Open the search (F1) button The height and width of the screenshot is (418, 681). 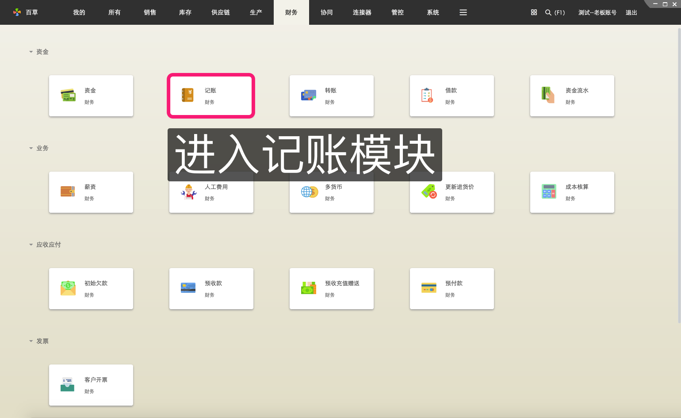tap(555, 12)
